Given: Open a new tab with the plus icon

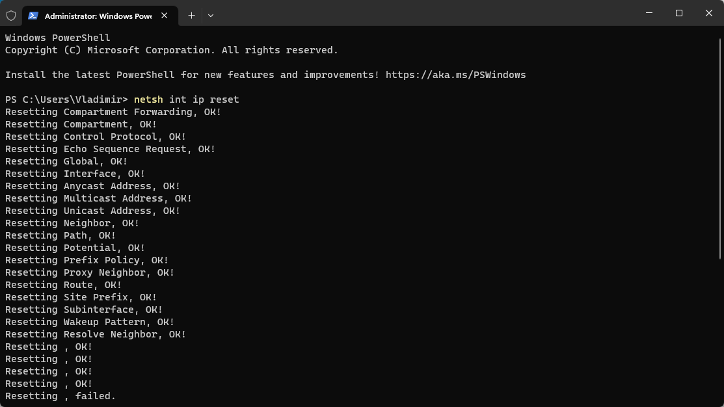Looking at the screenshot, I should (191, 16).
